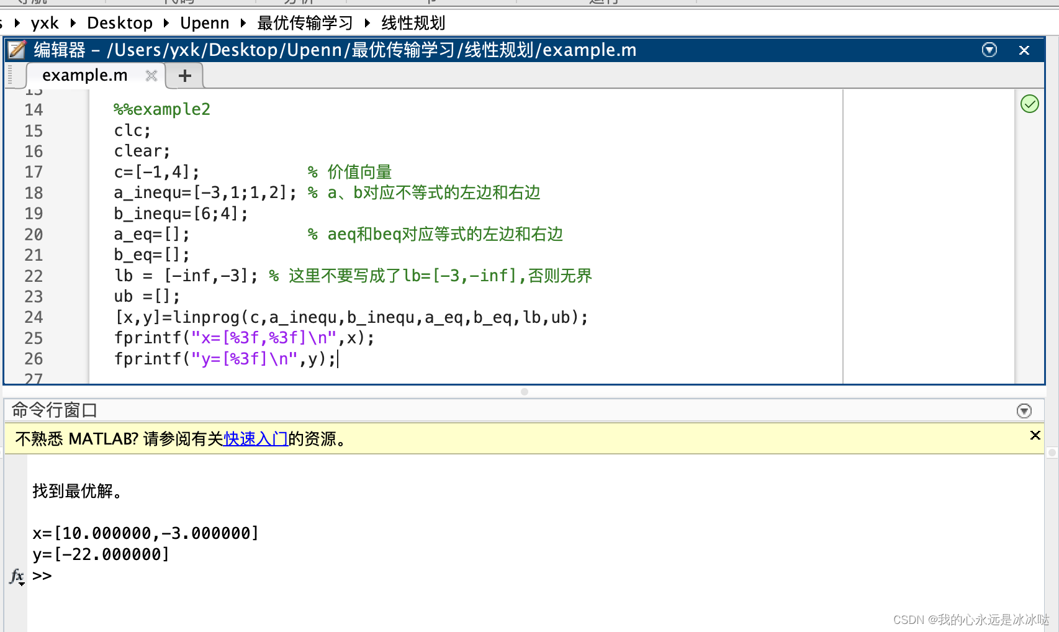Expand the arrow before Upenn in path
Screen dimensions: 1059x632
tap(166, 23)
